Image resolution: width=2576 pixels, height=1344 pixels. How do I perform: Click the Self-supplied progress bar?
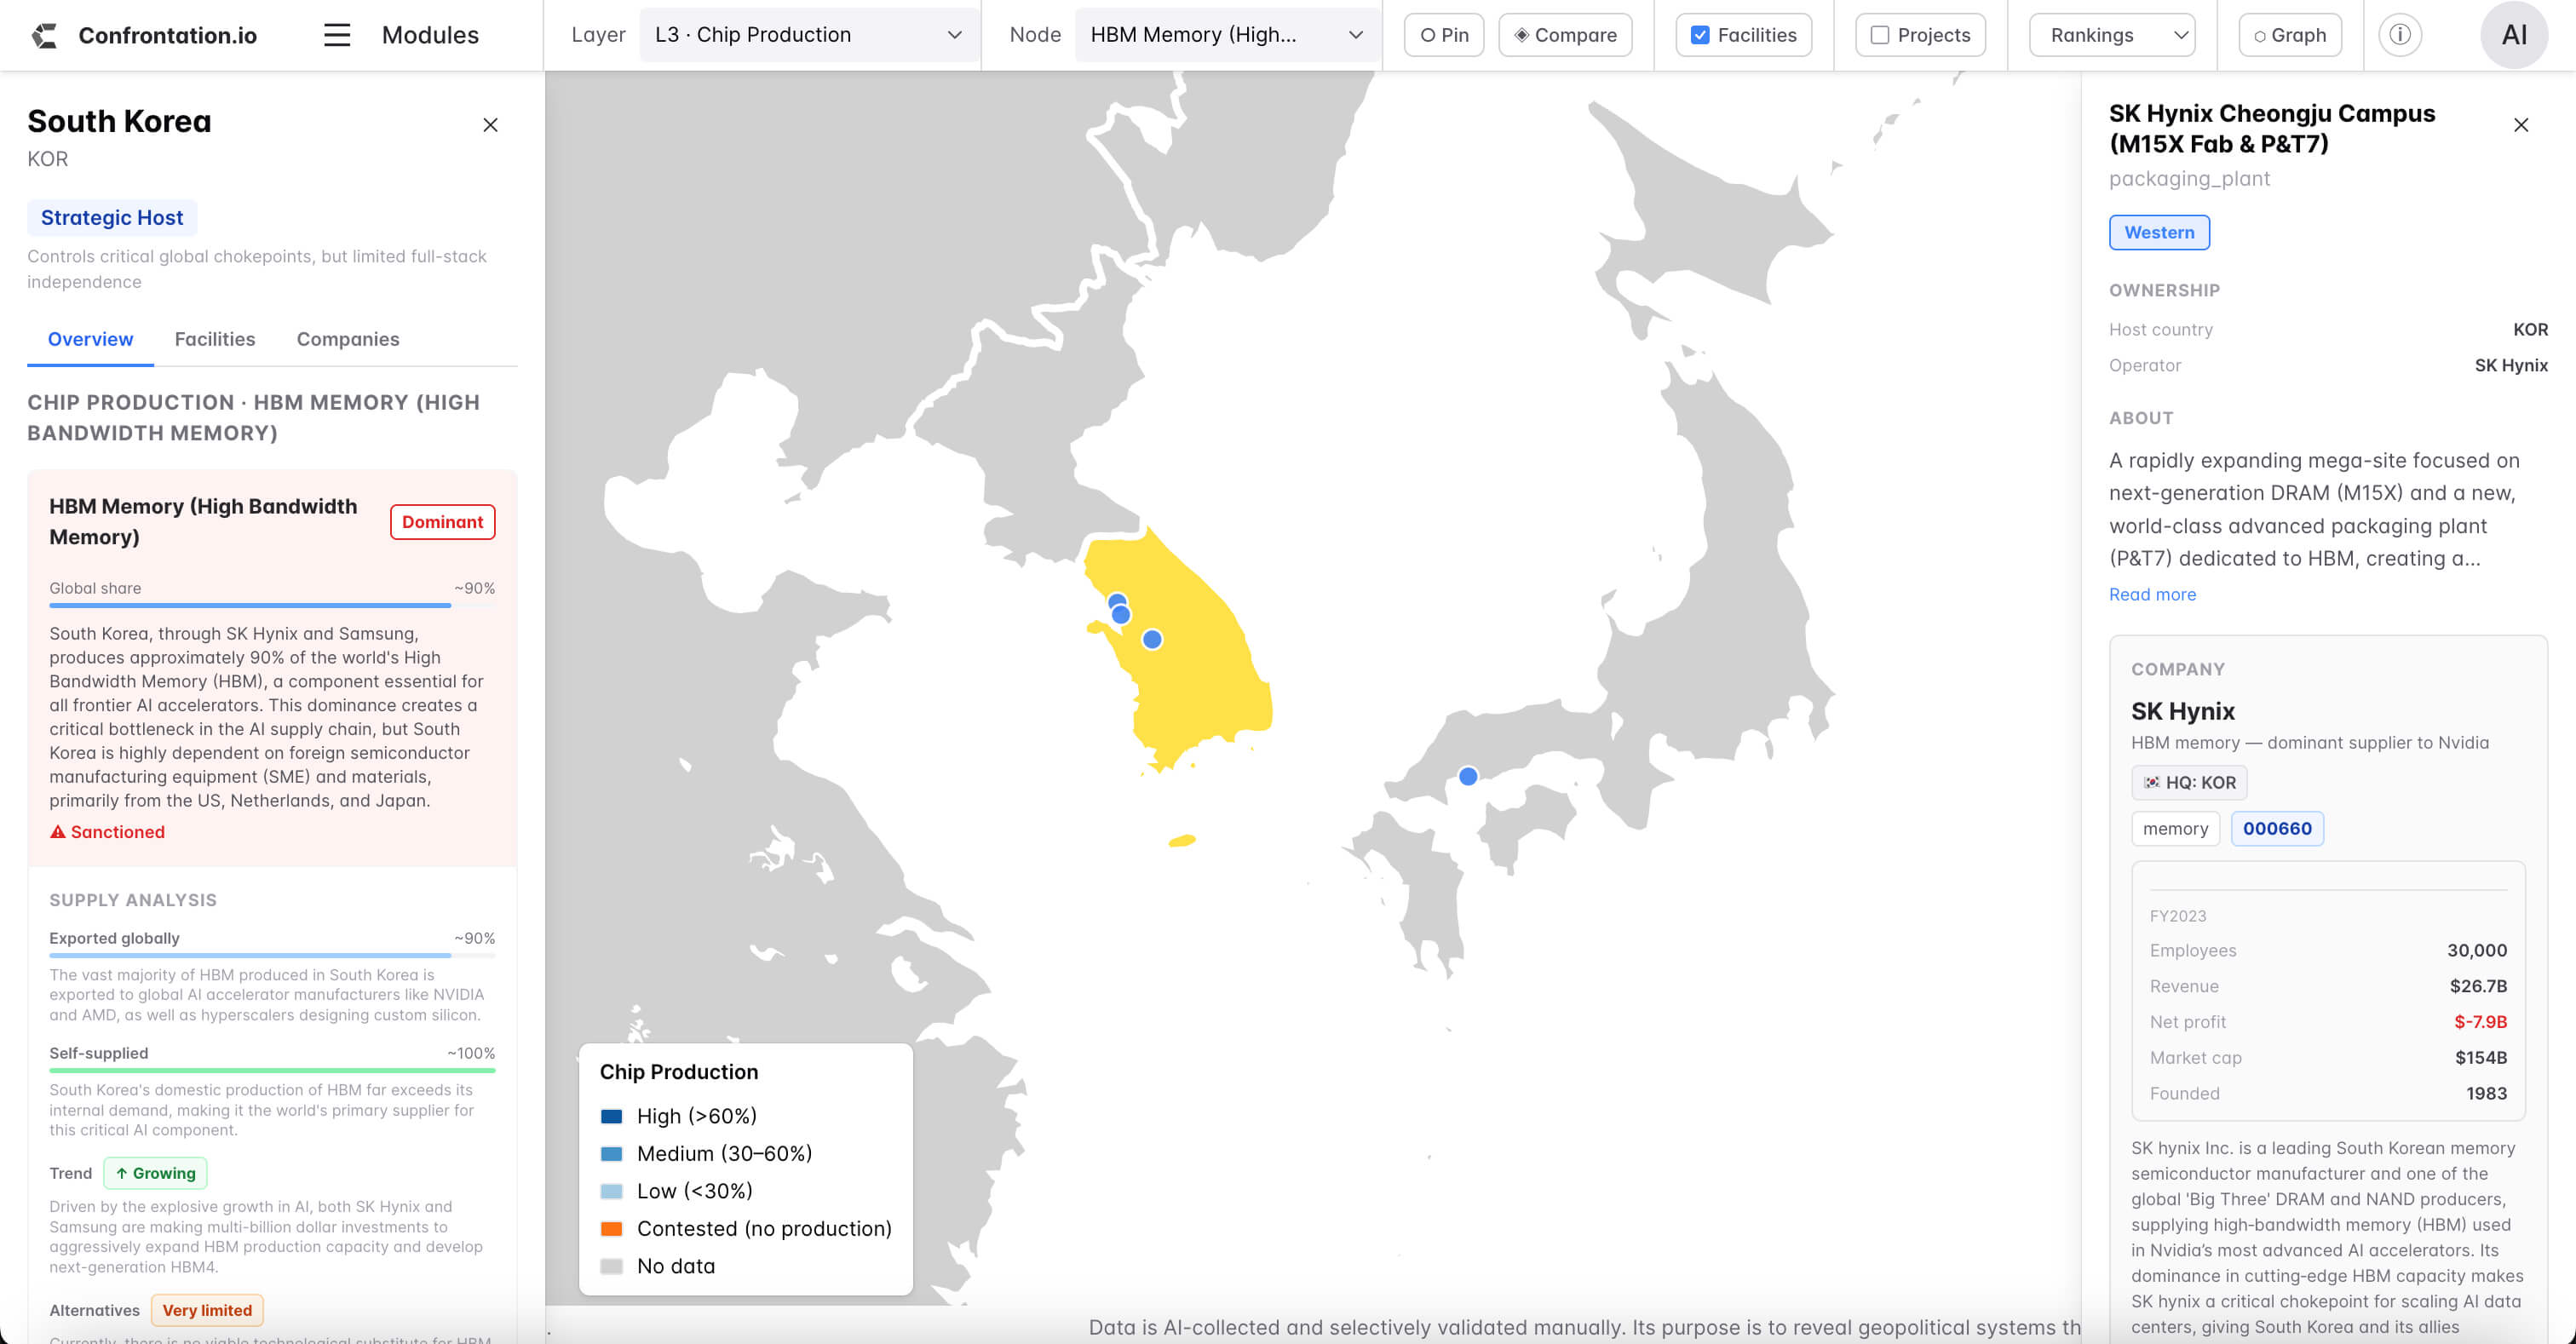[x=272, y=1070]
